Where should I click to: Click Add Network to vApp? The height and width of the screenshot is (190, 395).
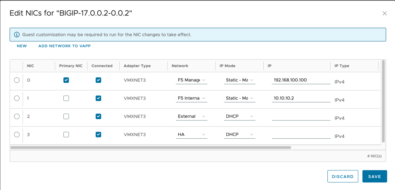tap(64, 46)
